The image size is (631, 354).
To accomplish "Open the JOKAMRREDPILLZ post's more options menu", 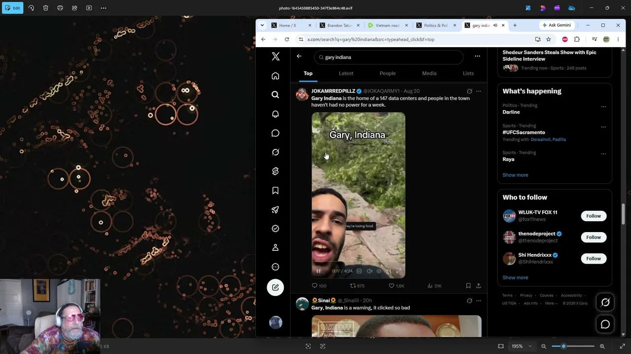I will tap(479, 91).
